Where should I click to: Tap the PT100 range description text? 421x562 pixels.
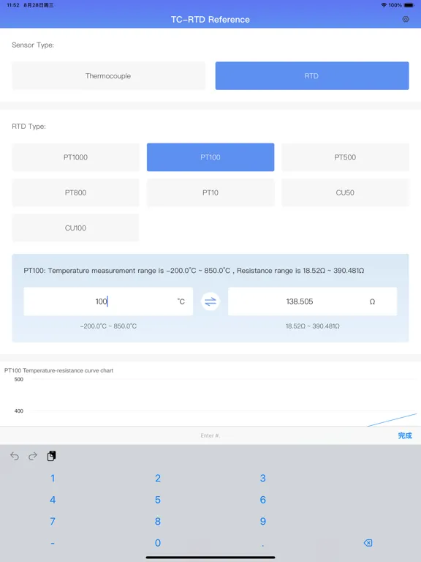coord(194,271)
